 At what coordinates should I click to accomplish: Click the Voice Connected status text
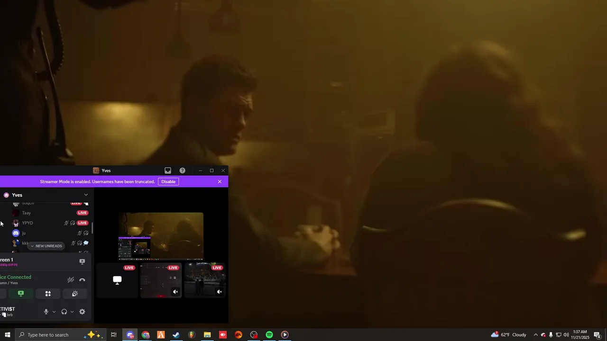(x=16, y=277)
